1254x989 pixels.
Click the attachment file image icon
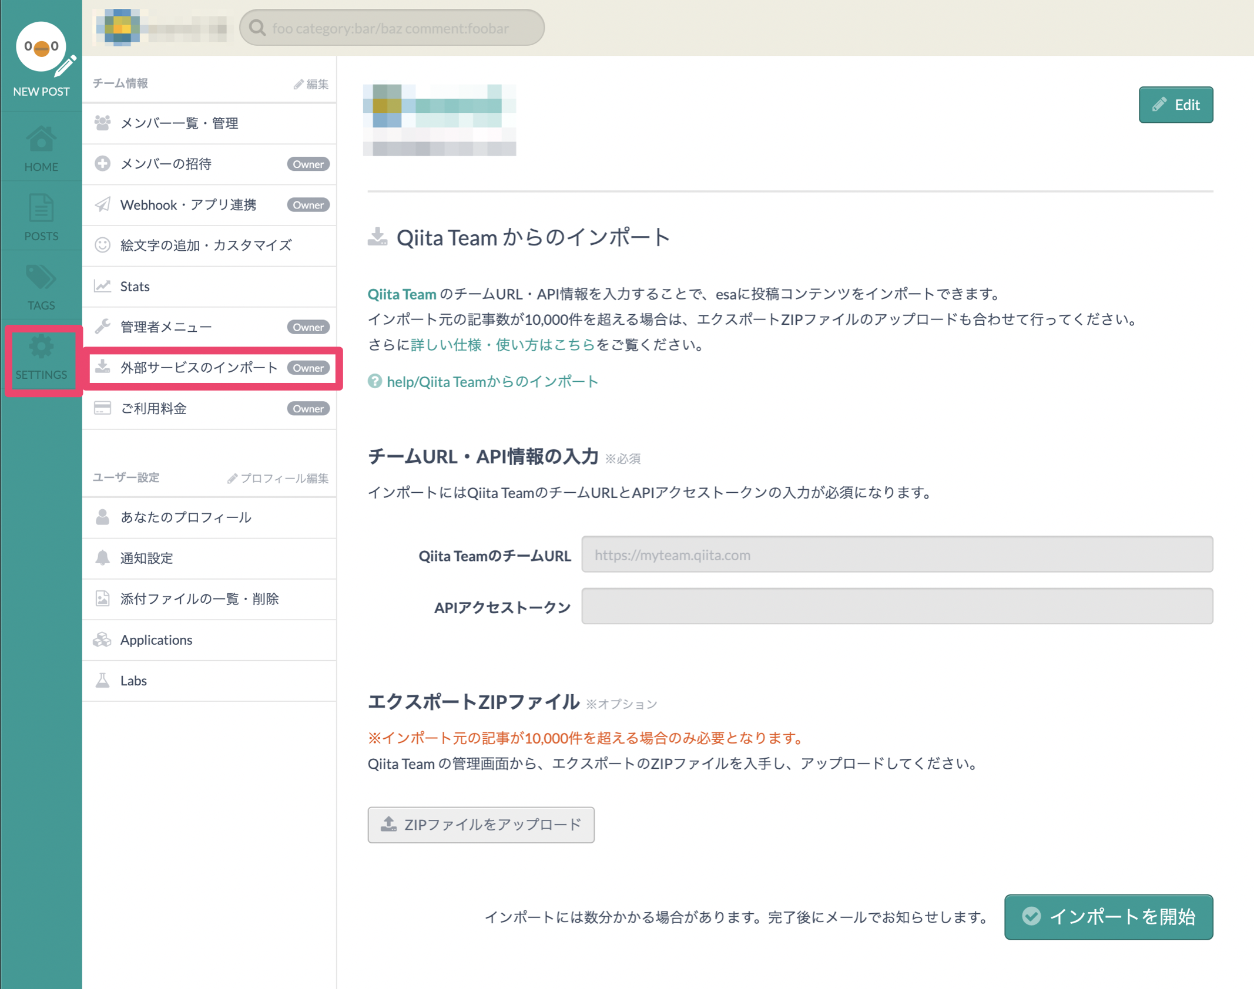[103, 598]
